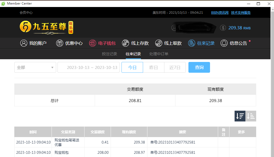
Task: Click the 208.81 total transaction amount
Action: pos(135,100)
